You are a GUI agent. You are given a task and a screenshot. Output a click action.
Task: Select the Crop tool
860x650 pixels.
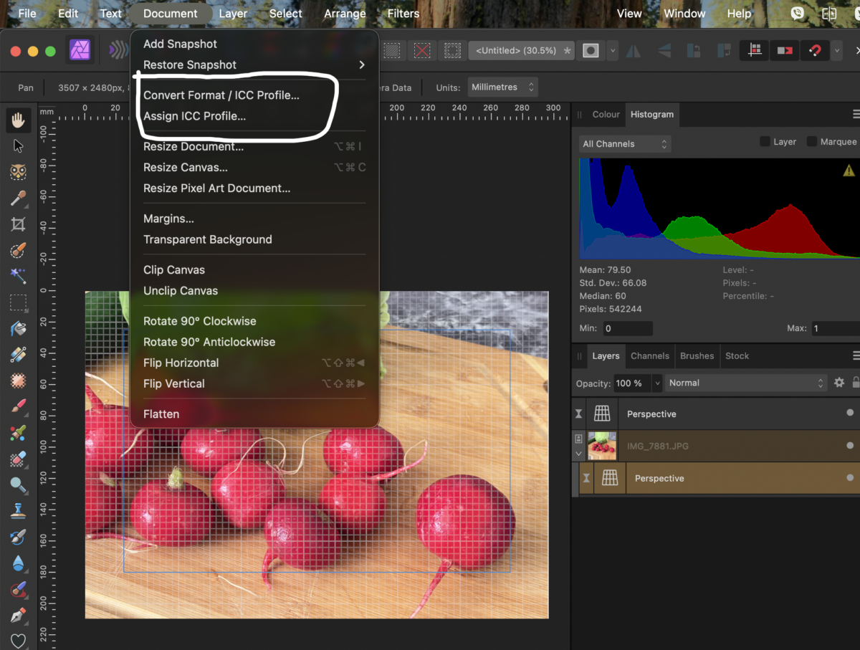[x=19, y=224]
